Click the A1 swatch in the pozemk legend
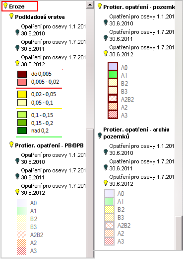The height and width of the screenshot is (260, 184). point(113,75)
